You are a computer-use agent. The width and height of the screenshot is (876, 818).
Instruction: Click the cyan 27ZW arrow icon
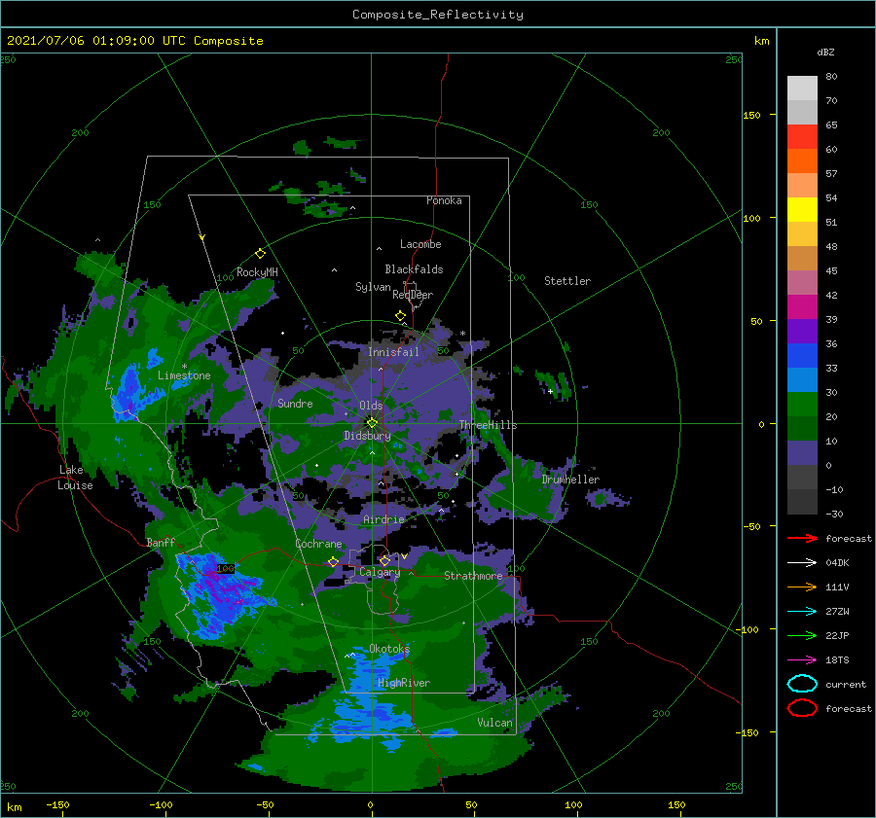[802, 612]
